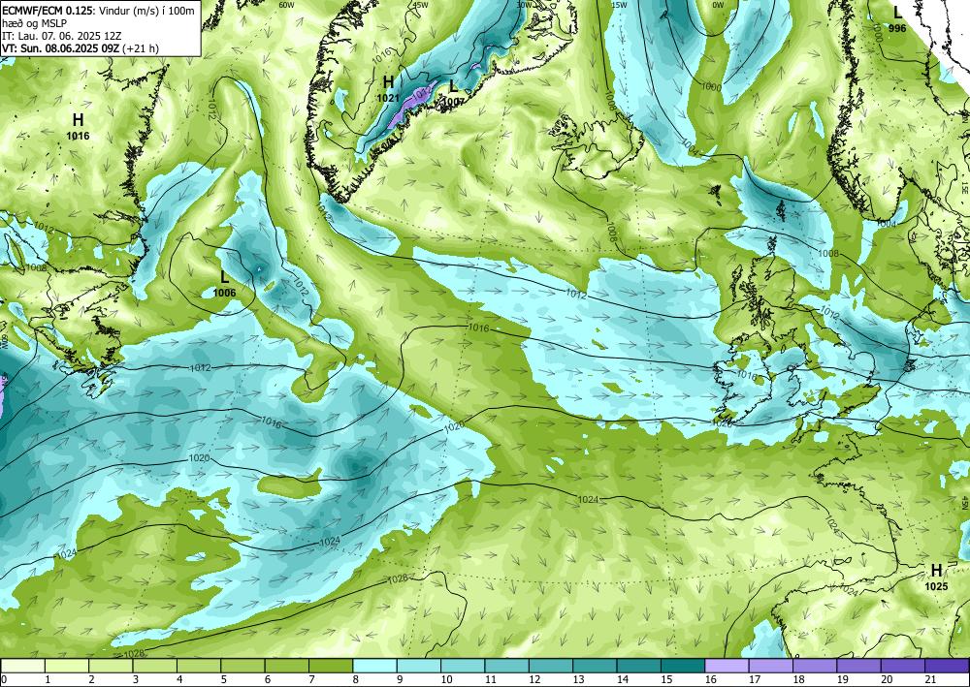Viewport: 970px width, 687px height.
Task: Pick the light purple legend cell between 16 and 17
Action: [727, 666]
